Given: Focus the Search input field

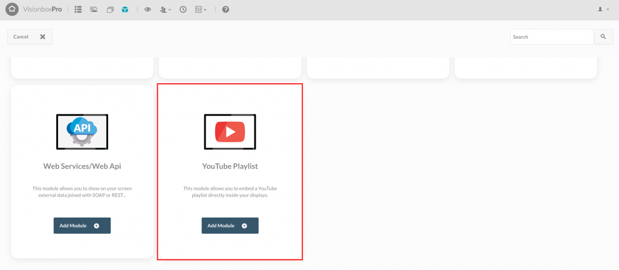Looking at the screenshot, I should coord(552,37).
